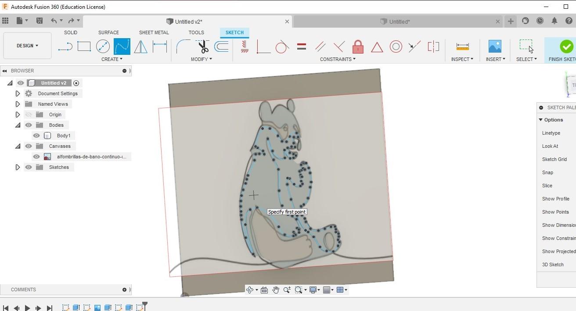Hide the alfombrillas-de-bano canvas image
Image resolution: width=576 pixels, height=311 pixels.
[36, 157]
